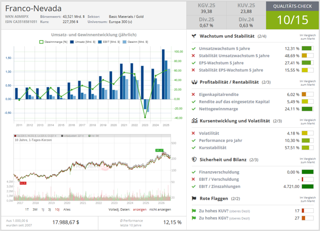This screenshot has width=320, height=231.
Task: Click green check next to EBIT / Zinszahlungen
Action: (x=194, y=186)
